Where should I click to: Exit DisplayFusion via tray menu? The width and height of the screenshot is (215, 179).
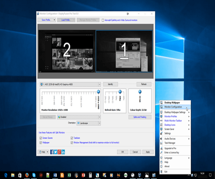pyautogui.click(x=166, y=172)
